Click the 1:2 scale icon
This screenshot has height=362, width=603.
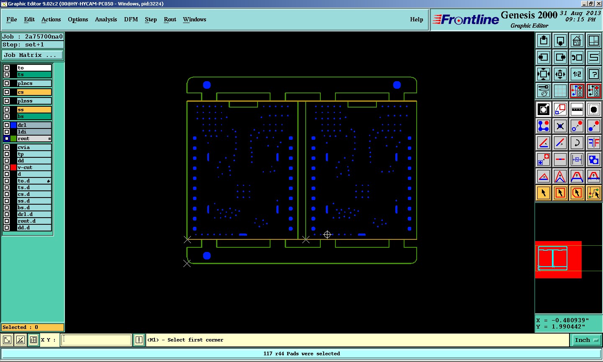(577, 74)
